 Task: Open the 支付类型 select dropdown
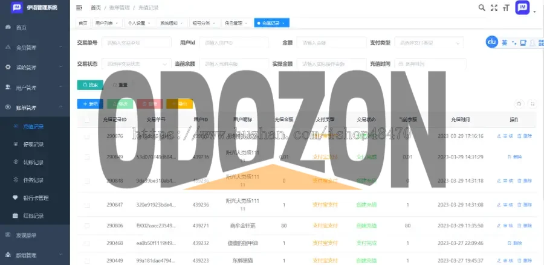pos(429,43)
